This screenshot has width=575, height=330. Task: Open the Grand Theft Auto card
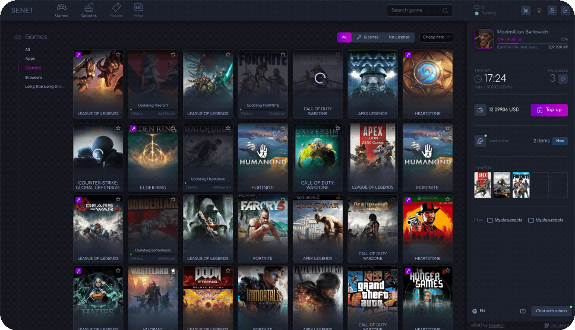coord(372,298)
